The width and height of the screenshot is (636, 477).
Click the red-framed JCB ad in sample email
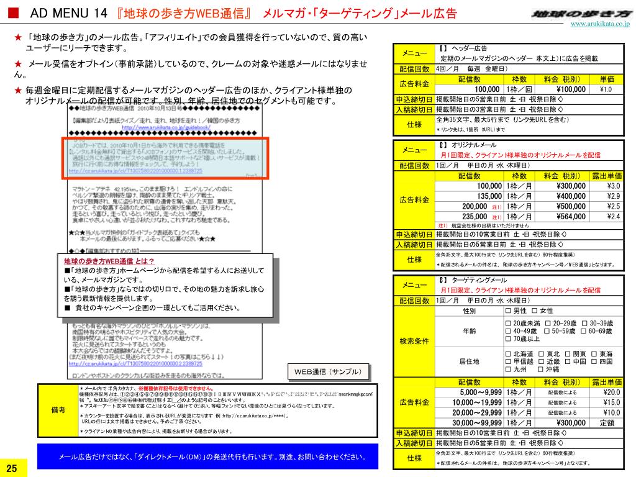[165, 158]
